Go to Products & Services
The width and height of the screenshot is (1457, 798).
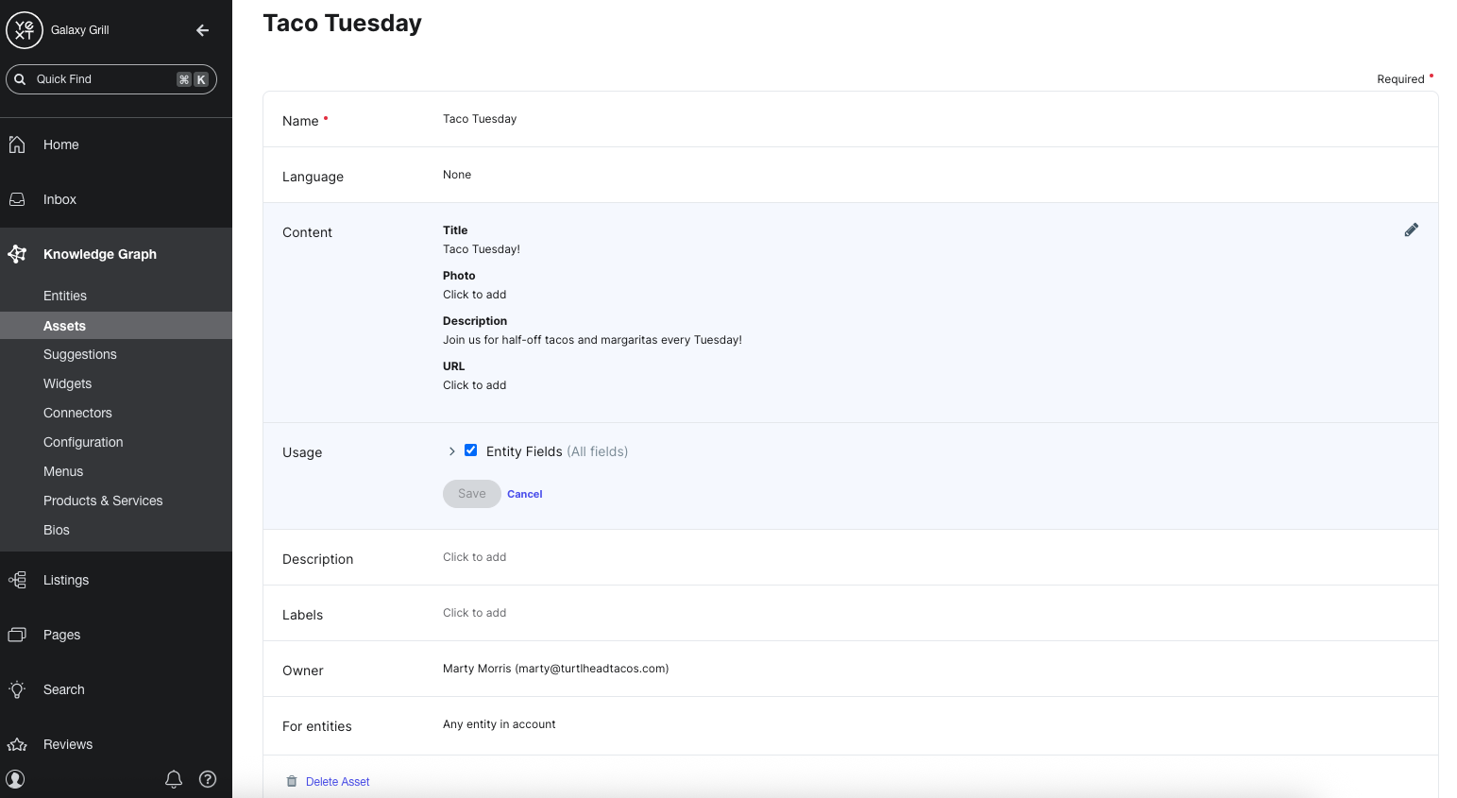[x=103, y=501]
